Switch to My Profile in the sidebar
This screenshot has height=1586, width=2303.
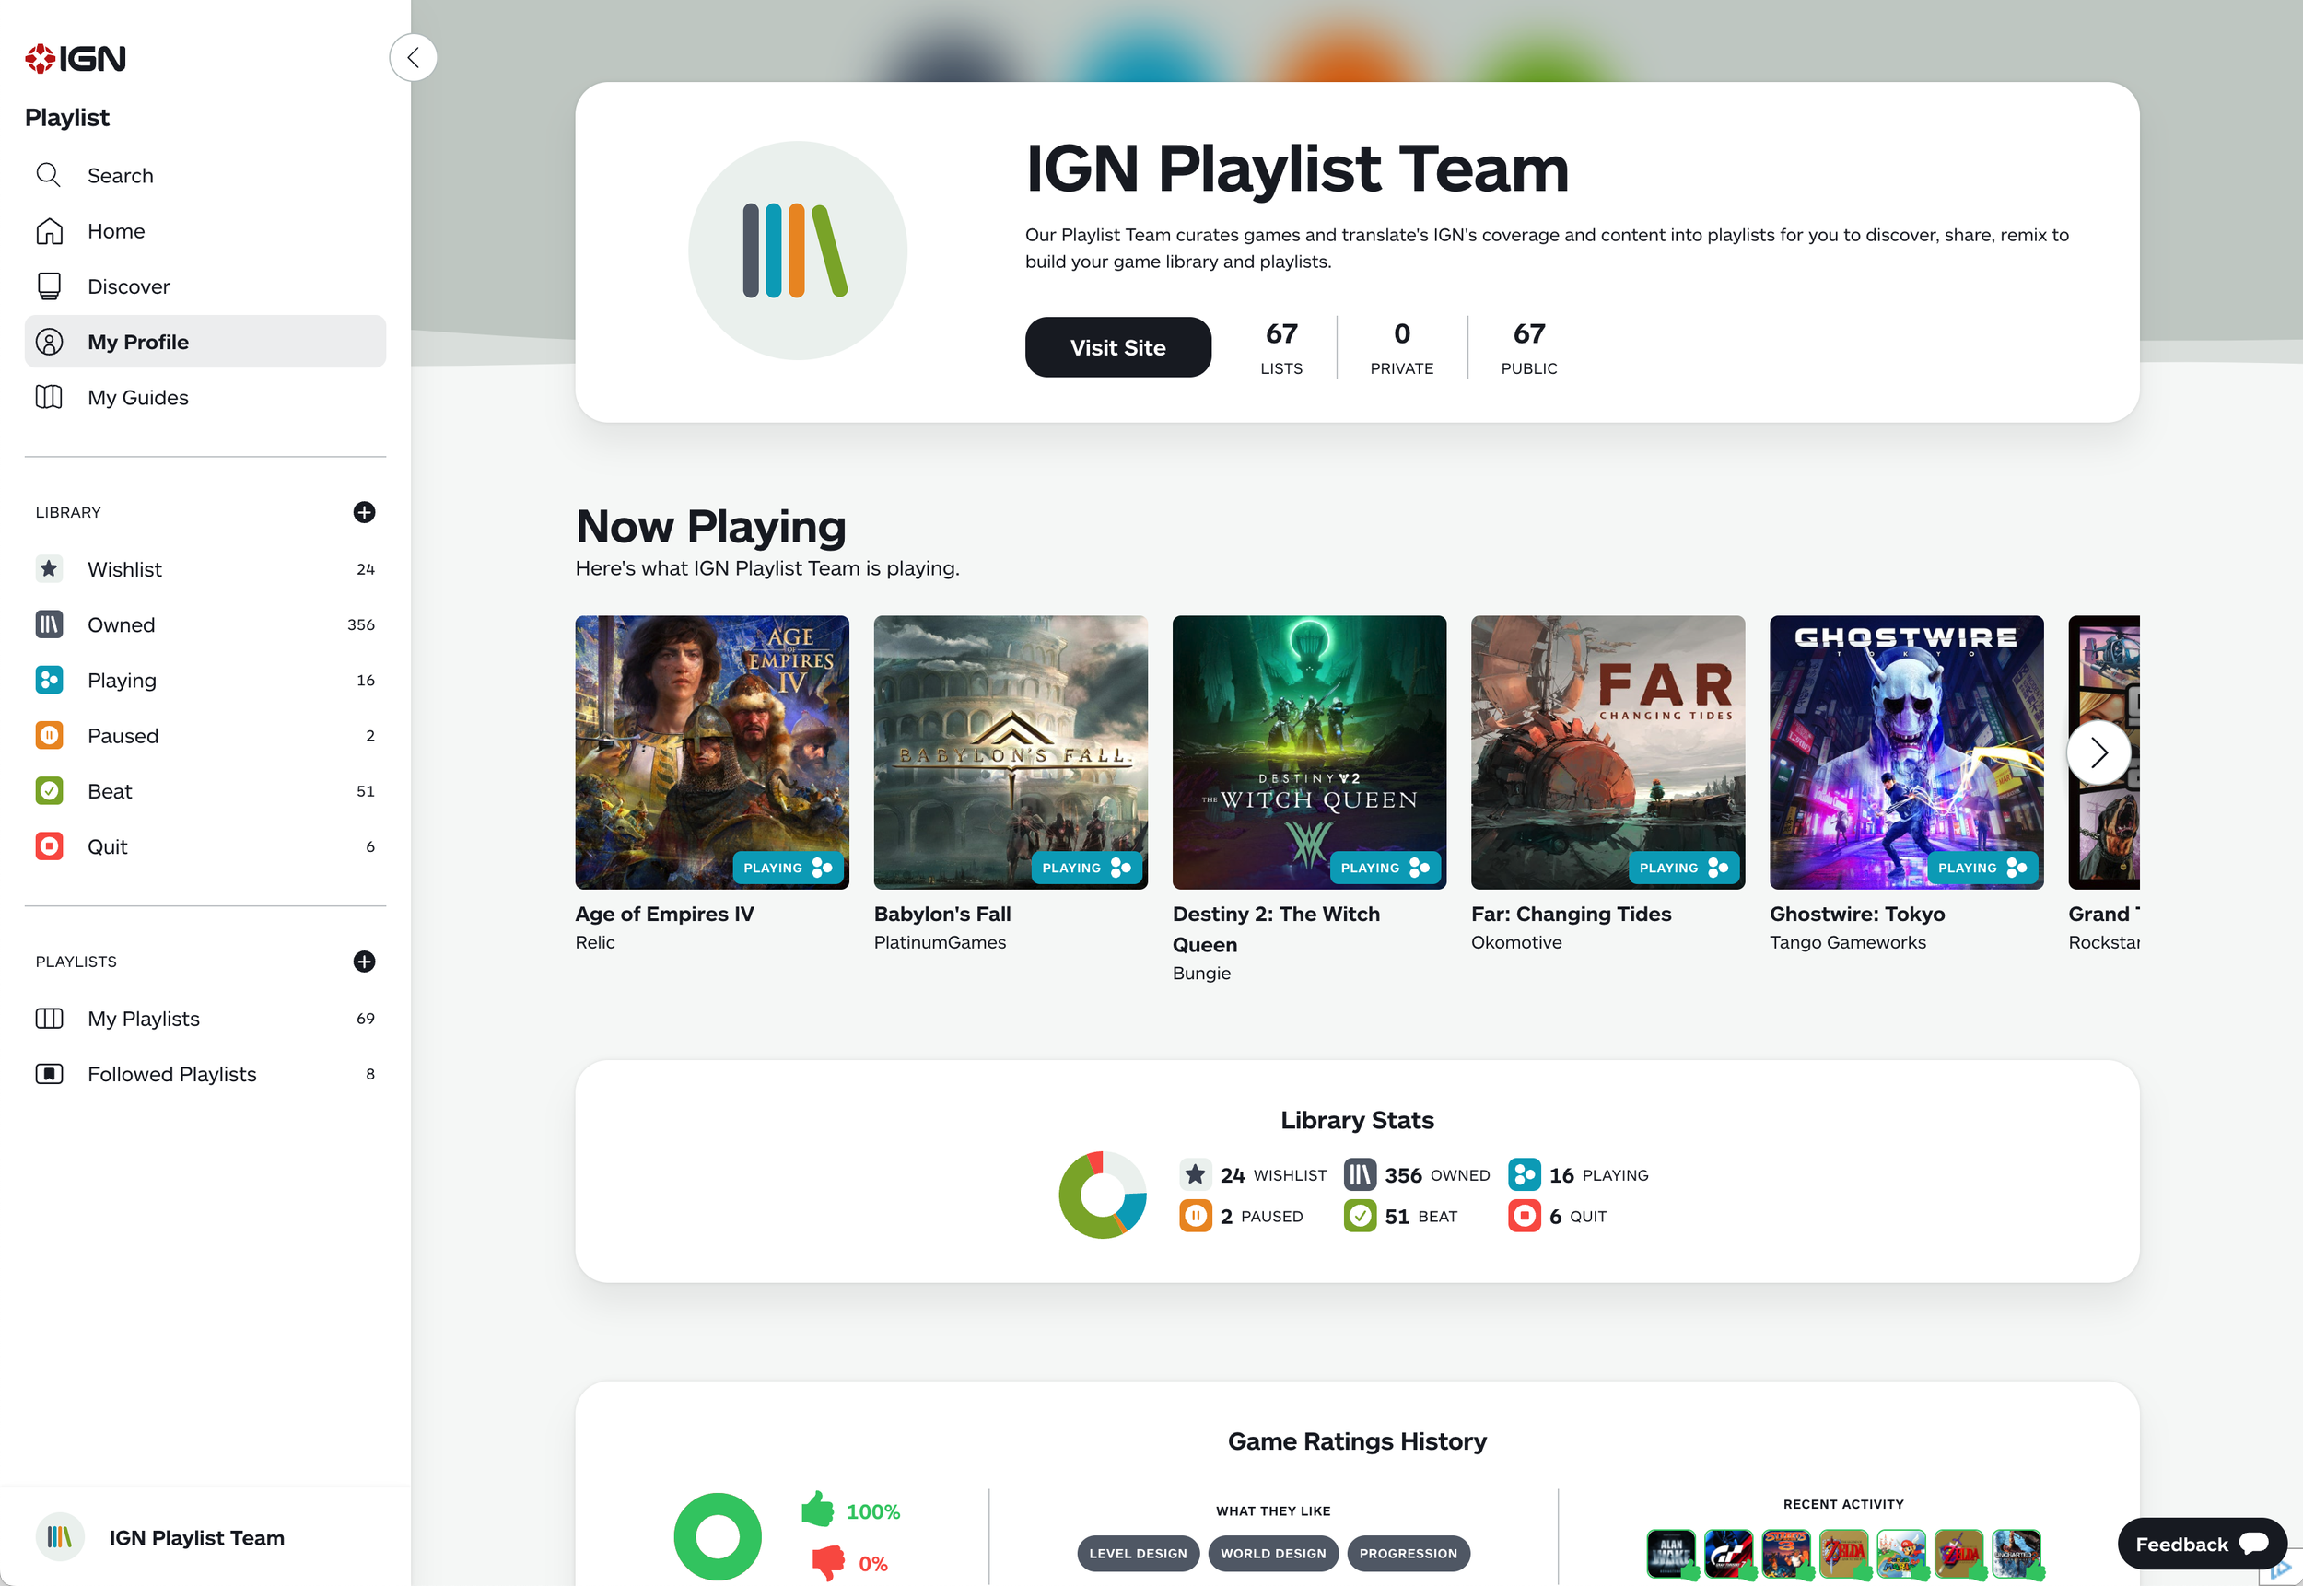[138, 341]
